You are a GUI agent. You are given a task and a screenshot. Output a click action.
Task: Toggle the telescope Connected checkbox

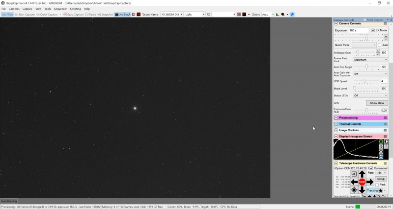point(371,168)
